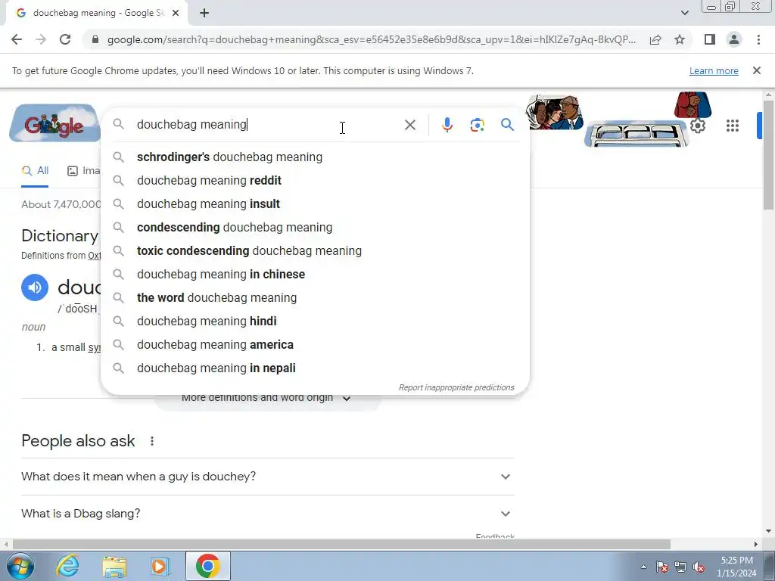
Task: Open a new tab with plus icon
Action: [x=204, y=13]
